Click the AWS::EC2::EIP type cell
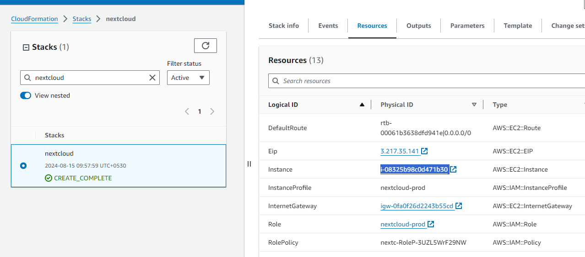This screenshot has width=585, height=257. (x=513, y=151)
